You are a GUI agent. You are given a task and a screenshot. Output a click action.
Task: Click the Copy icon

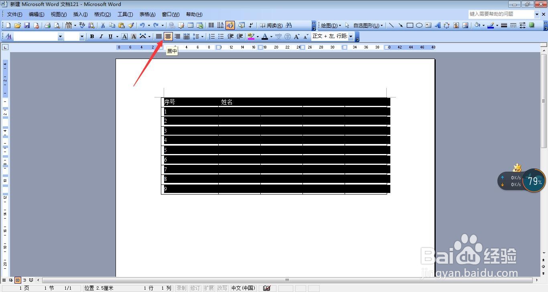click(112, 25)
